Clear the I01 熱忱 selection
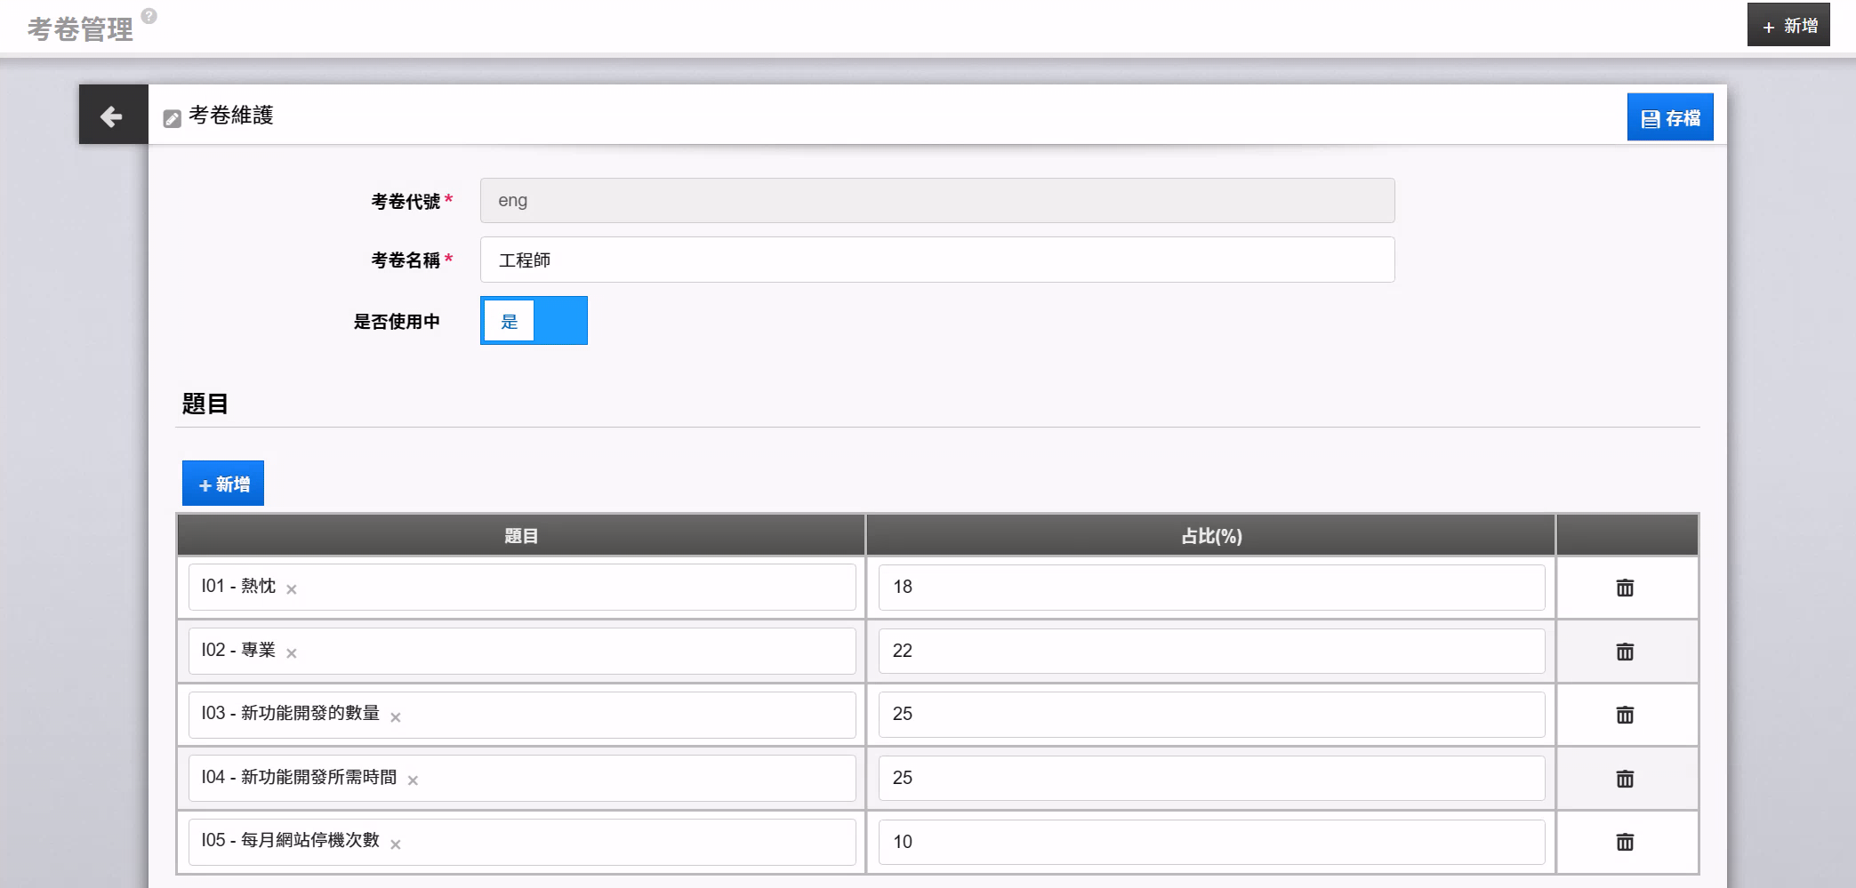 point(292,589)
